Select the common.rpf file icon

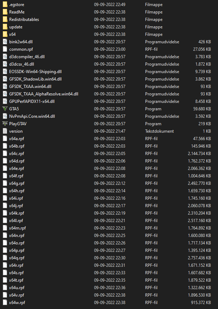[5, 49]
